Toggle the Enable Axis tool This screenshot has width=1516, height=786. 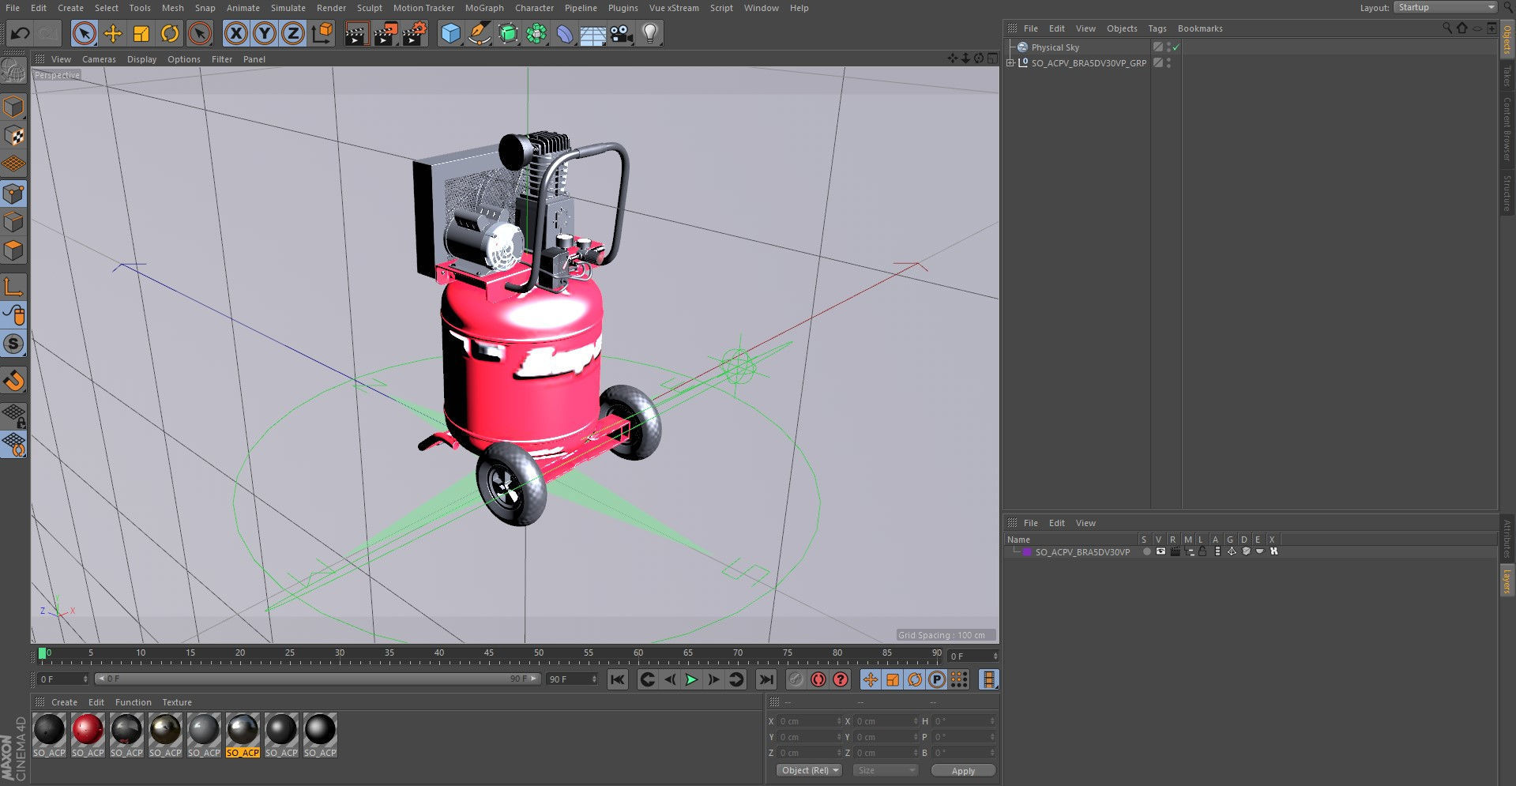click(13, 287)
